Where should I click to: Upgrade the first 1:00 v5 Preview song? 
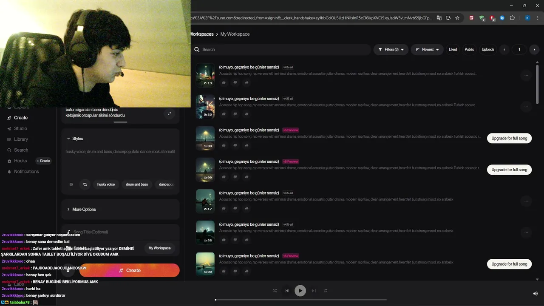coord(509,138)
